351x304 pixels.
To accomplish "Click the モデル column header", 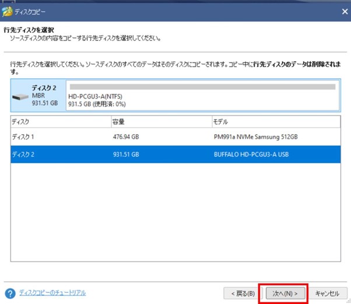I will click(x=276, y=121).
